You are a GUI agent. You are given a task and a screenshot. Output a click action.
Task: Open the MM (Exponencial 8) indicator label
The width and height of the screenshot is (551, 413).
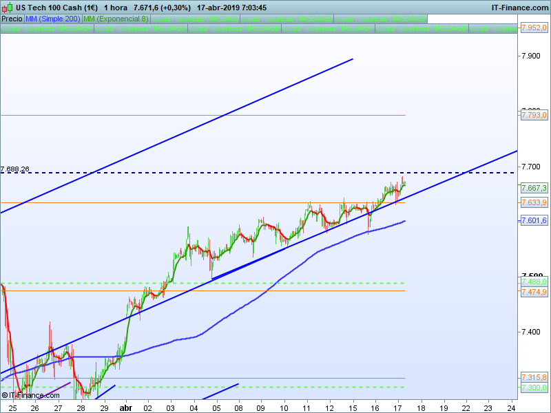click(116, 19)
